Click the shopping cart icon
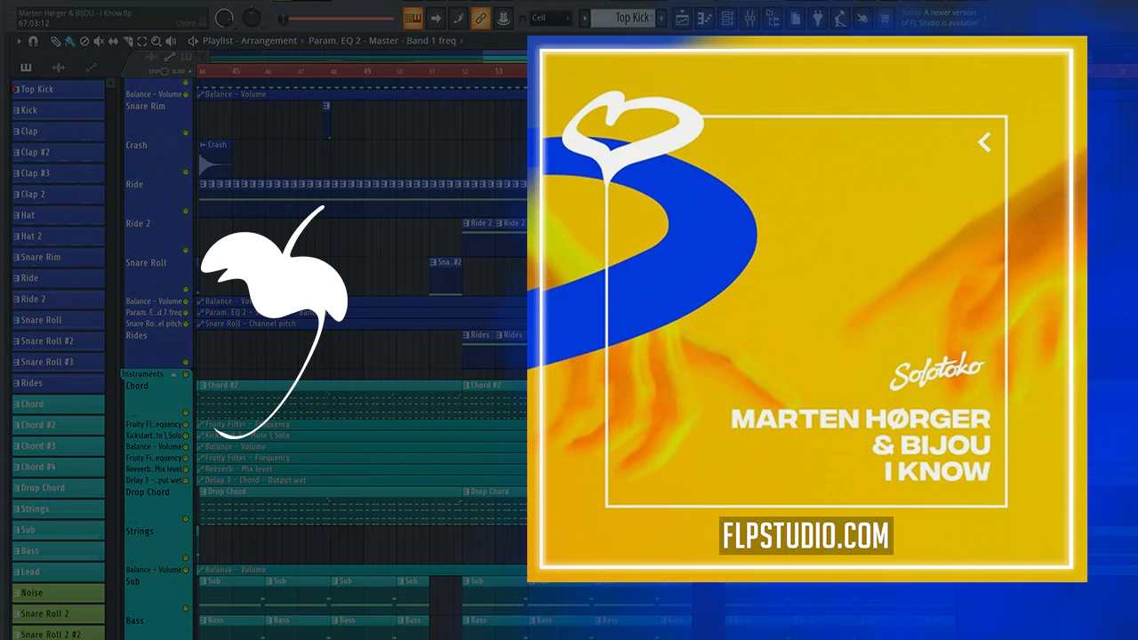The image size is (1138, 640). (x=885, y=18)
